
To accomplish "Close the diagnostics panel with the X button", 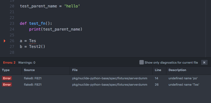I will click(x=204, y=63).
